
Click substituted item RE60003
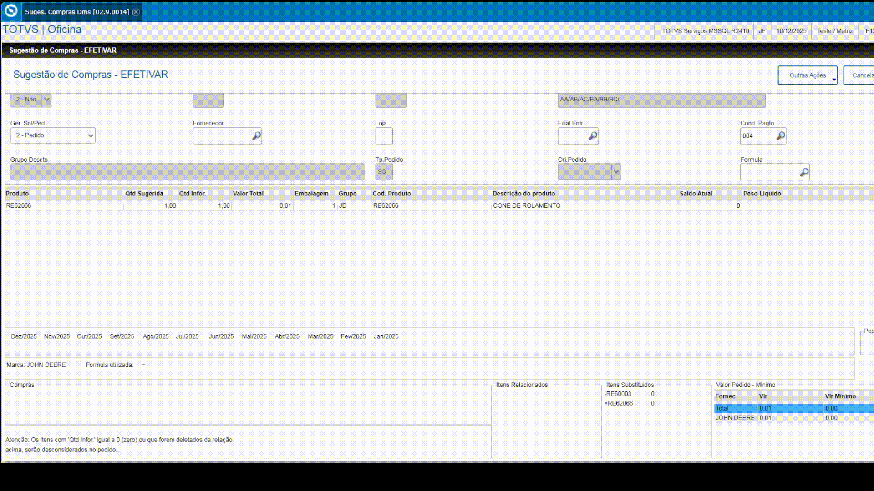click(618, 394)
